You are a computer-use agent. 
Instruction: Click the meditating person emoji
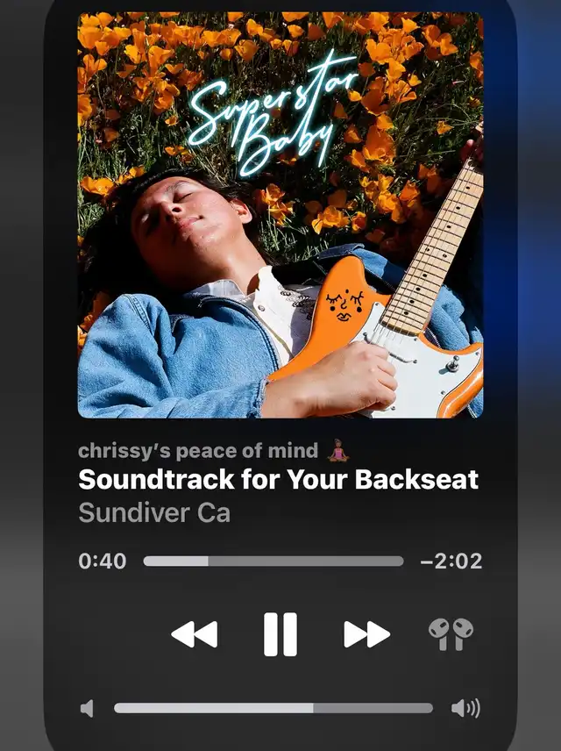tap(338, 450)
